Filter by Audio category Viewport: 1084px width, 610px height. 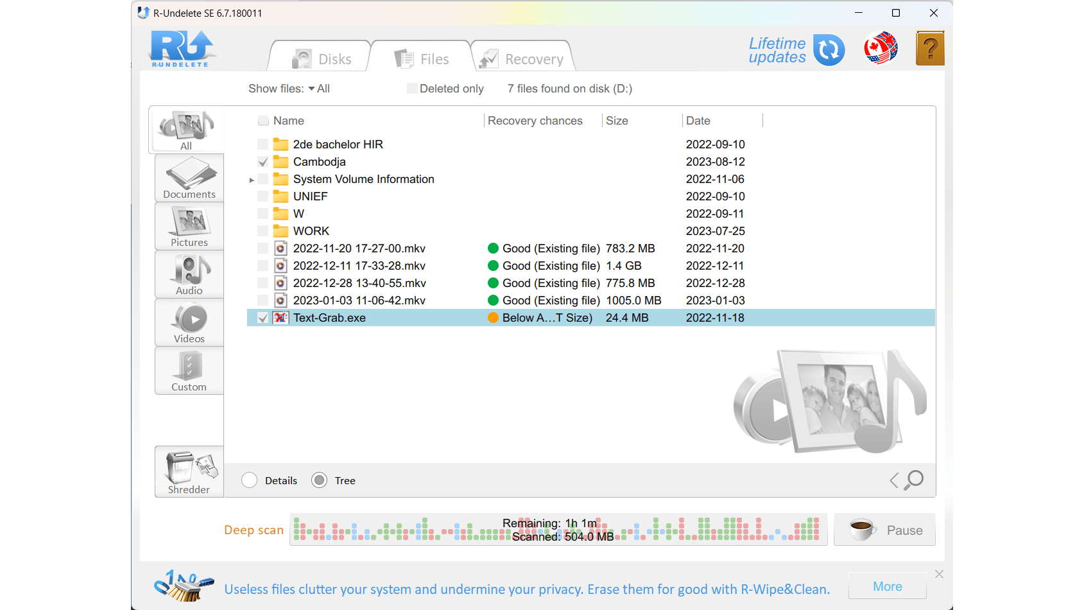(189, 274)
